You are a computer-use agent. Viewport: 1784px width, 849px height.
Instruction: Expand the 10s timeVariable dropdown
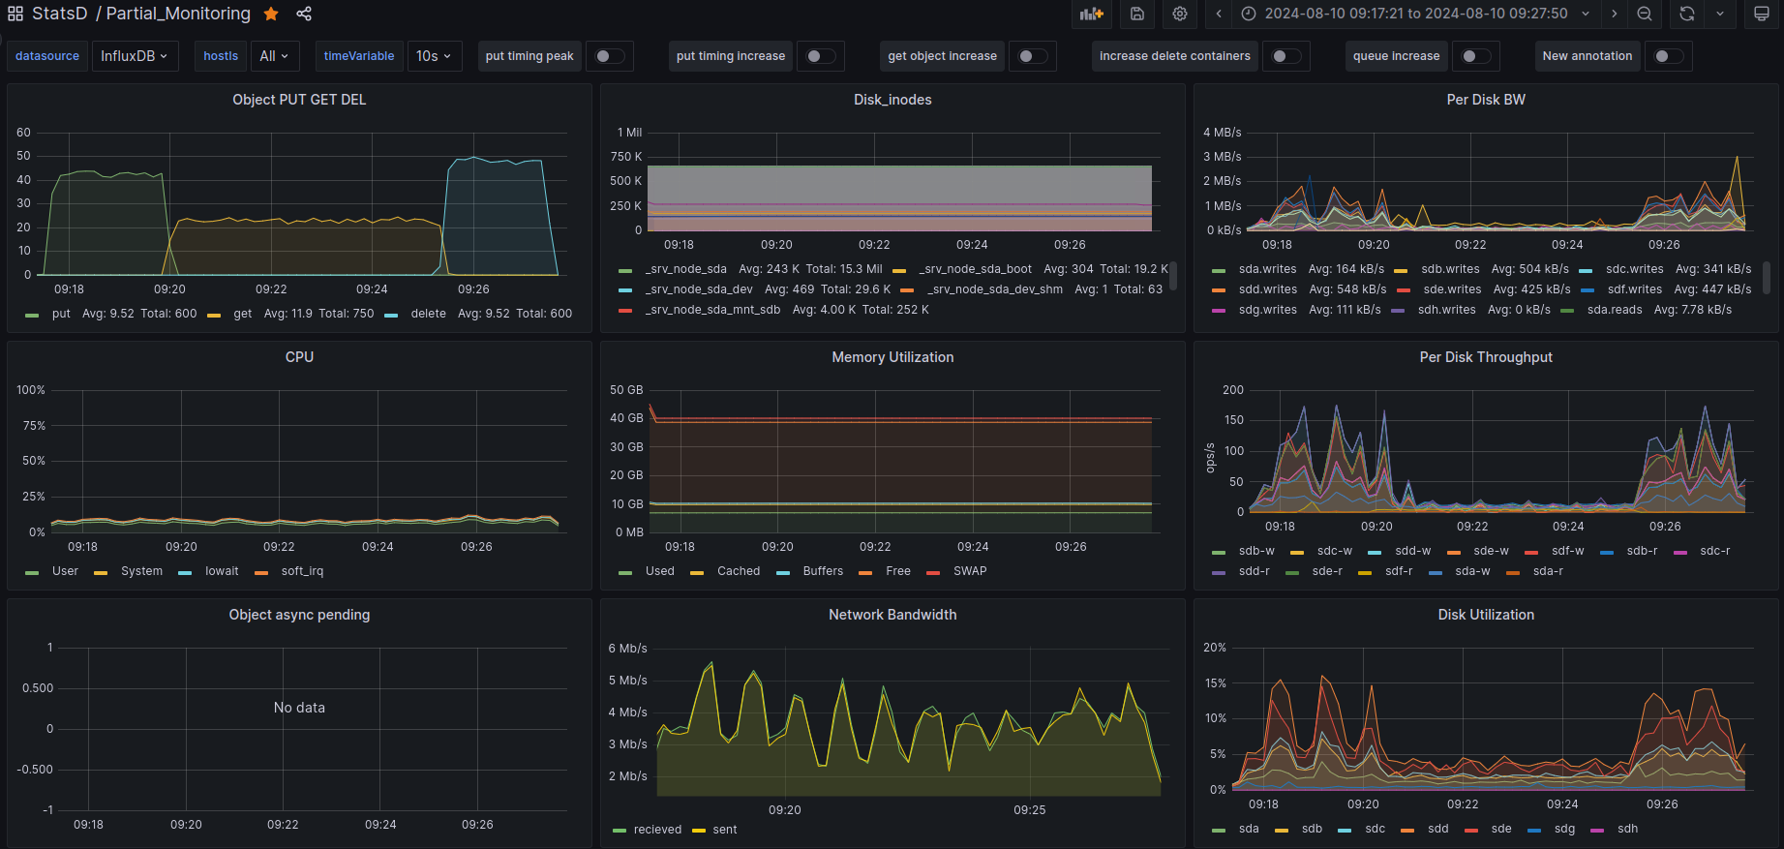(434, 56)
